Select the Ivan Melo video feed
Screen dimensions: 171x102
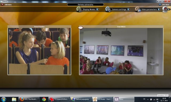click(121, 51)
